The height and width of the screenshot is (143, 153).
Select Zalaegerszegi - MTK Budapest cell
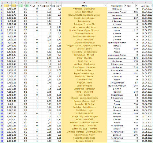pyautogui.click(x=84, y=116)
